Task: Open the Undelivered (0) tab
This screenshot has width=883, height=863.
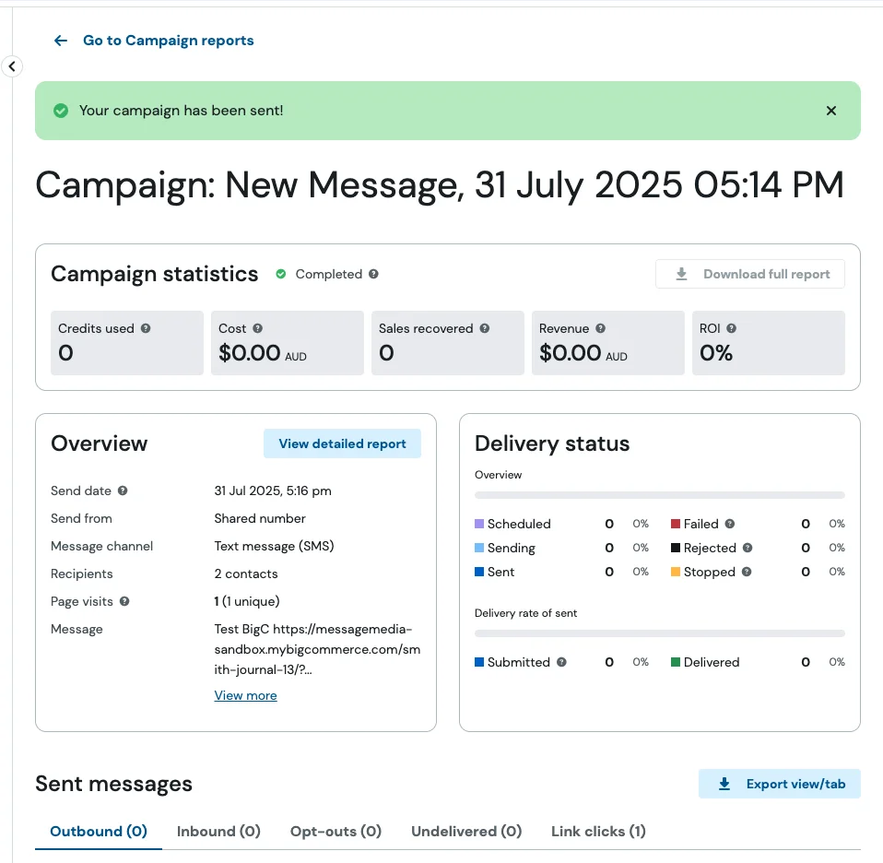Action: click(466, 832)
